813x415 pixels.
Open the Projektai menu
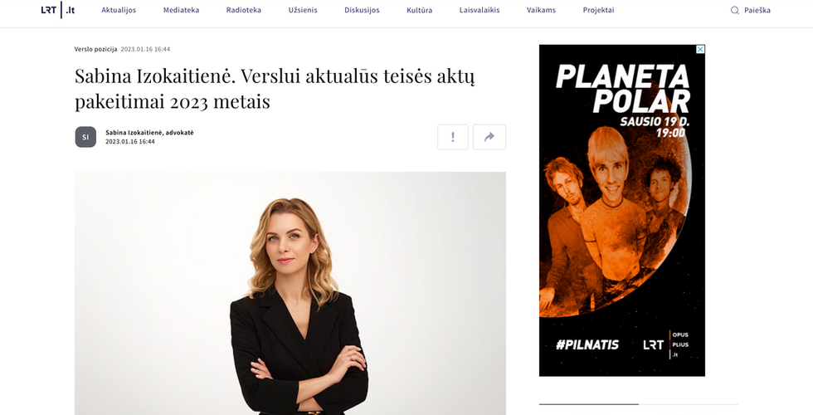(x=598, y=10)
